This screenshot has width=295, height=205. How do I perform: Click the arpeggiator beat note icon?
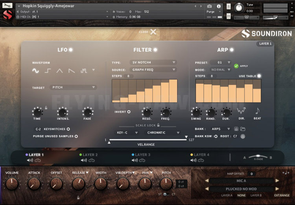(x=257, y=111)
